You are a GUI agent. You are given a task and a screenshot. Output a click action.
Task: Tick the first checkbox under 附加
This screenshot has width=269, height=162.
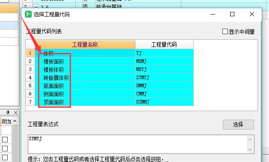(x=5, y=139)
